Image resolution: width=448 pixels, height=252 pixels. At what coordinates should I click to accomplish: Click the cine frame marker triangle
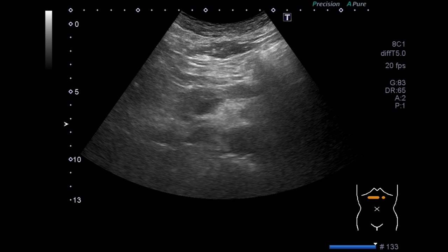[375, 244]
